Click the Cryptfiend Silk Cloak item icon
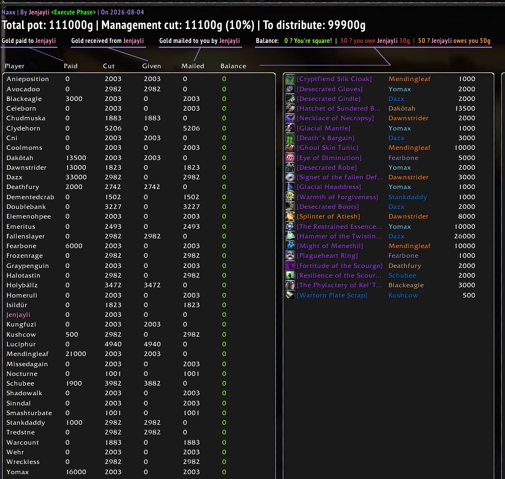The height and width of the screenshot is (479, 505). click(x=290, y=79)
